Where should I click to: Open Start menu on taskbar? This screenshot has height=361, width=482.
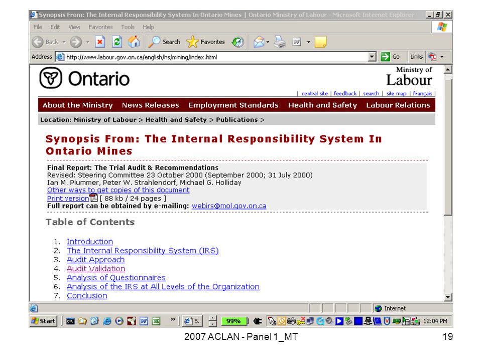(44, 321)
